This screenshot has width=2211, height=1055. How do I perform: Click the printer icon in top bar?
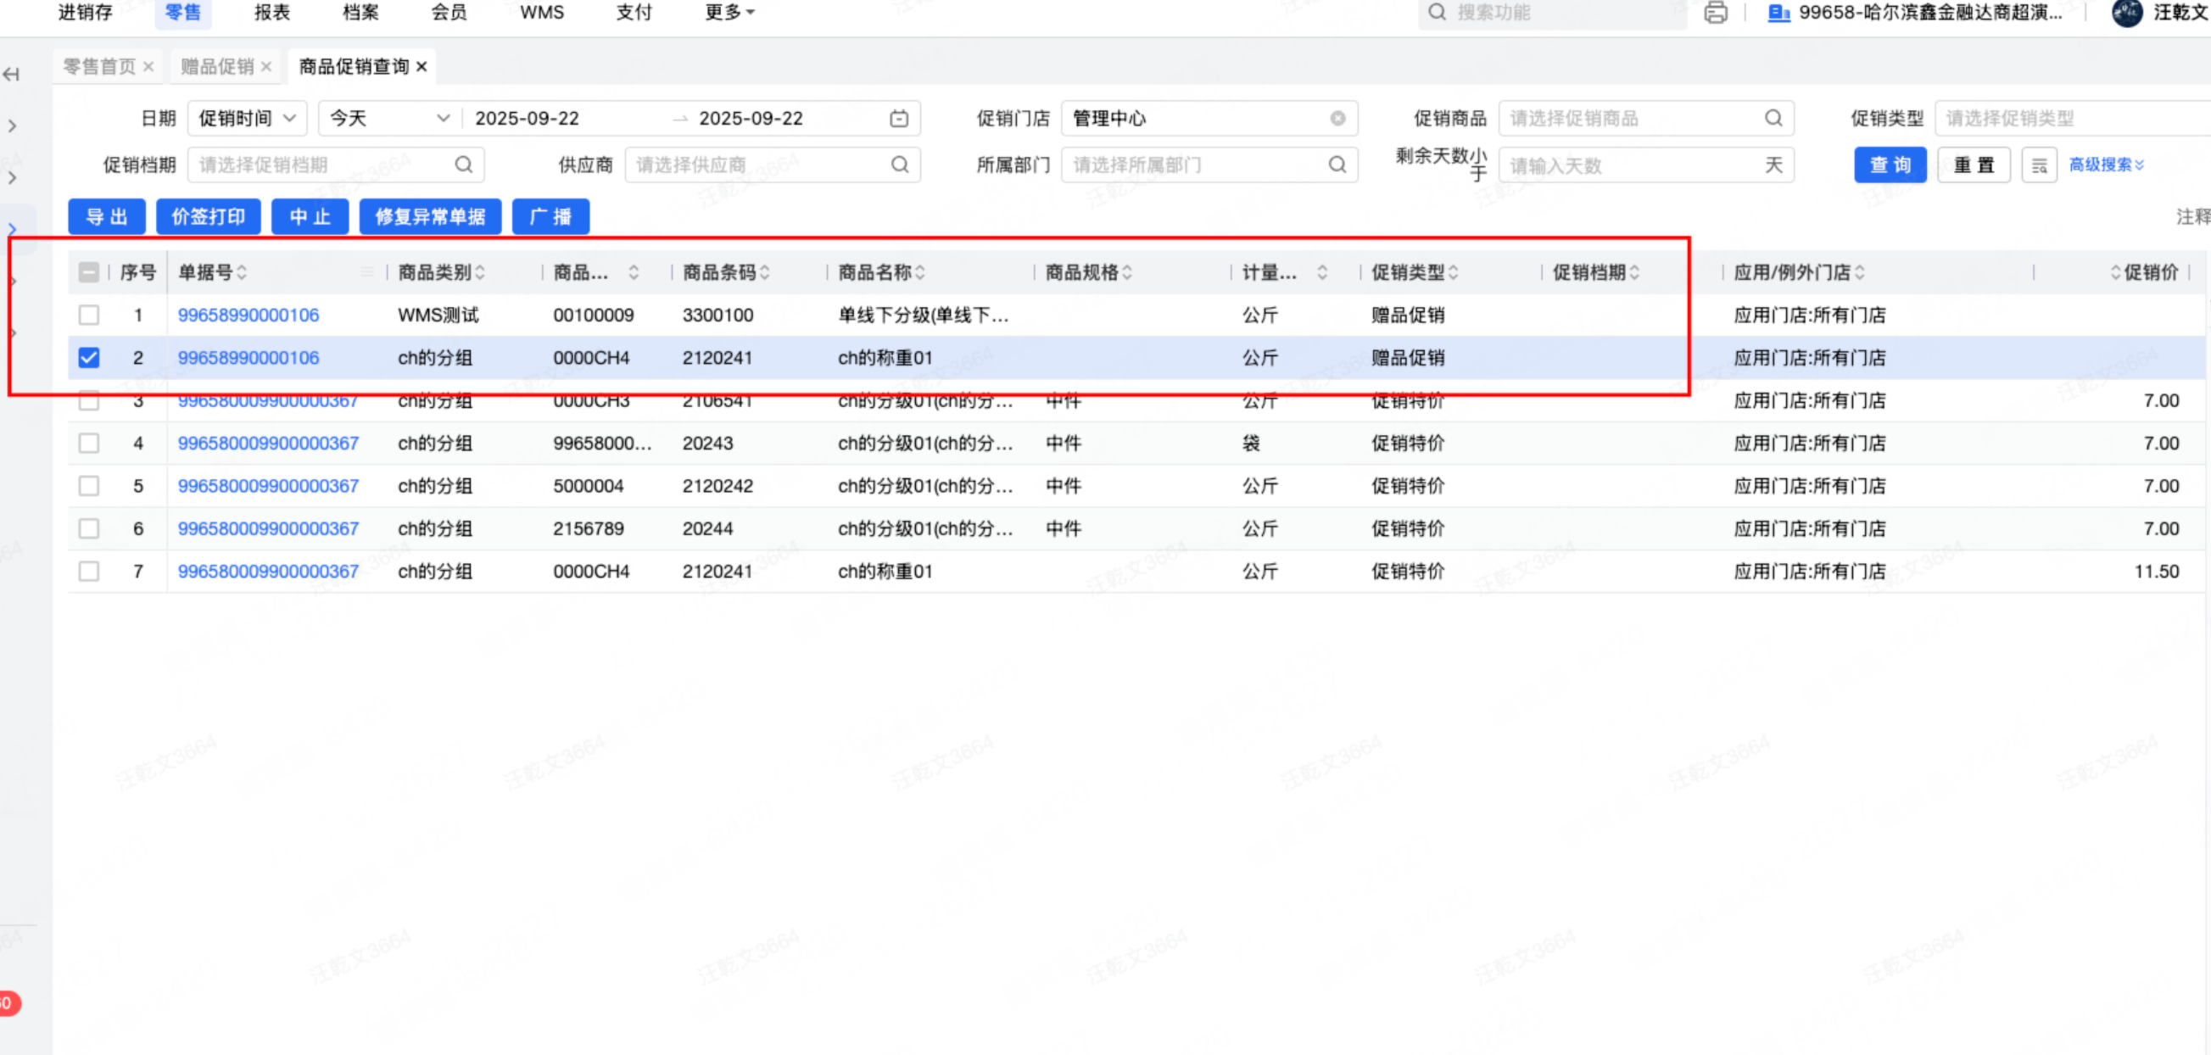point(1715,12)
